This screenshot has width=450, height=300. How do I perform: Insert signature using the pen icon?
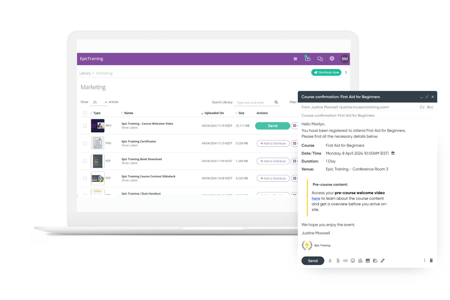pyautogui.click(x=382, y=261)
